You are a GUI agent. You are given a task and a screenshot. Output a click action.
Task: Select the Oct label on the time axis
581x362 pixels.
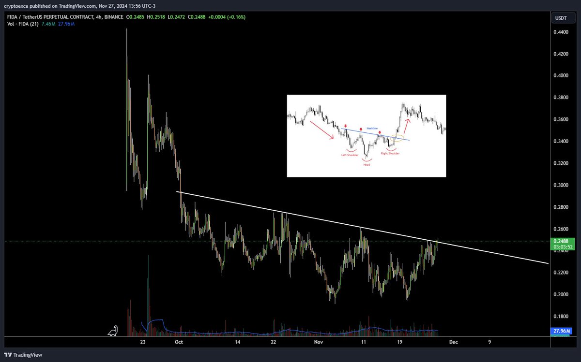(x=178, y=342)
